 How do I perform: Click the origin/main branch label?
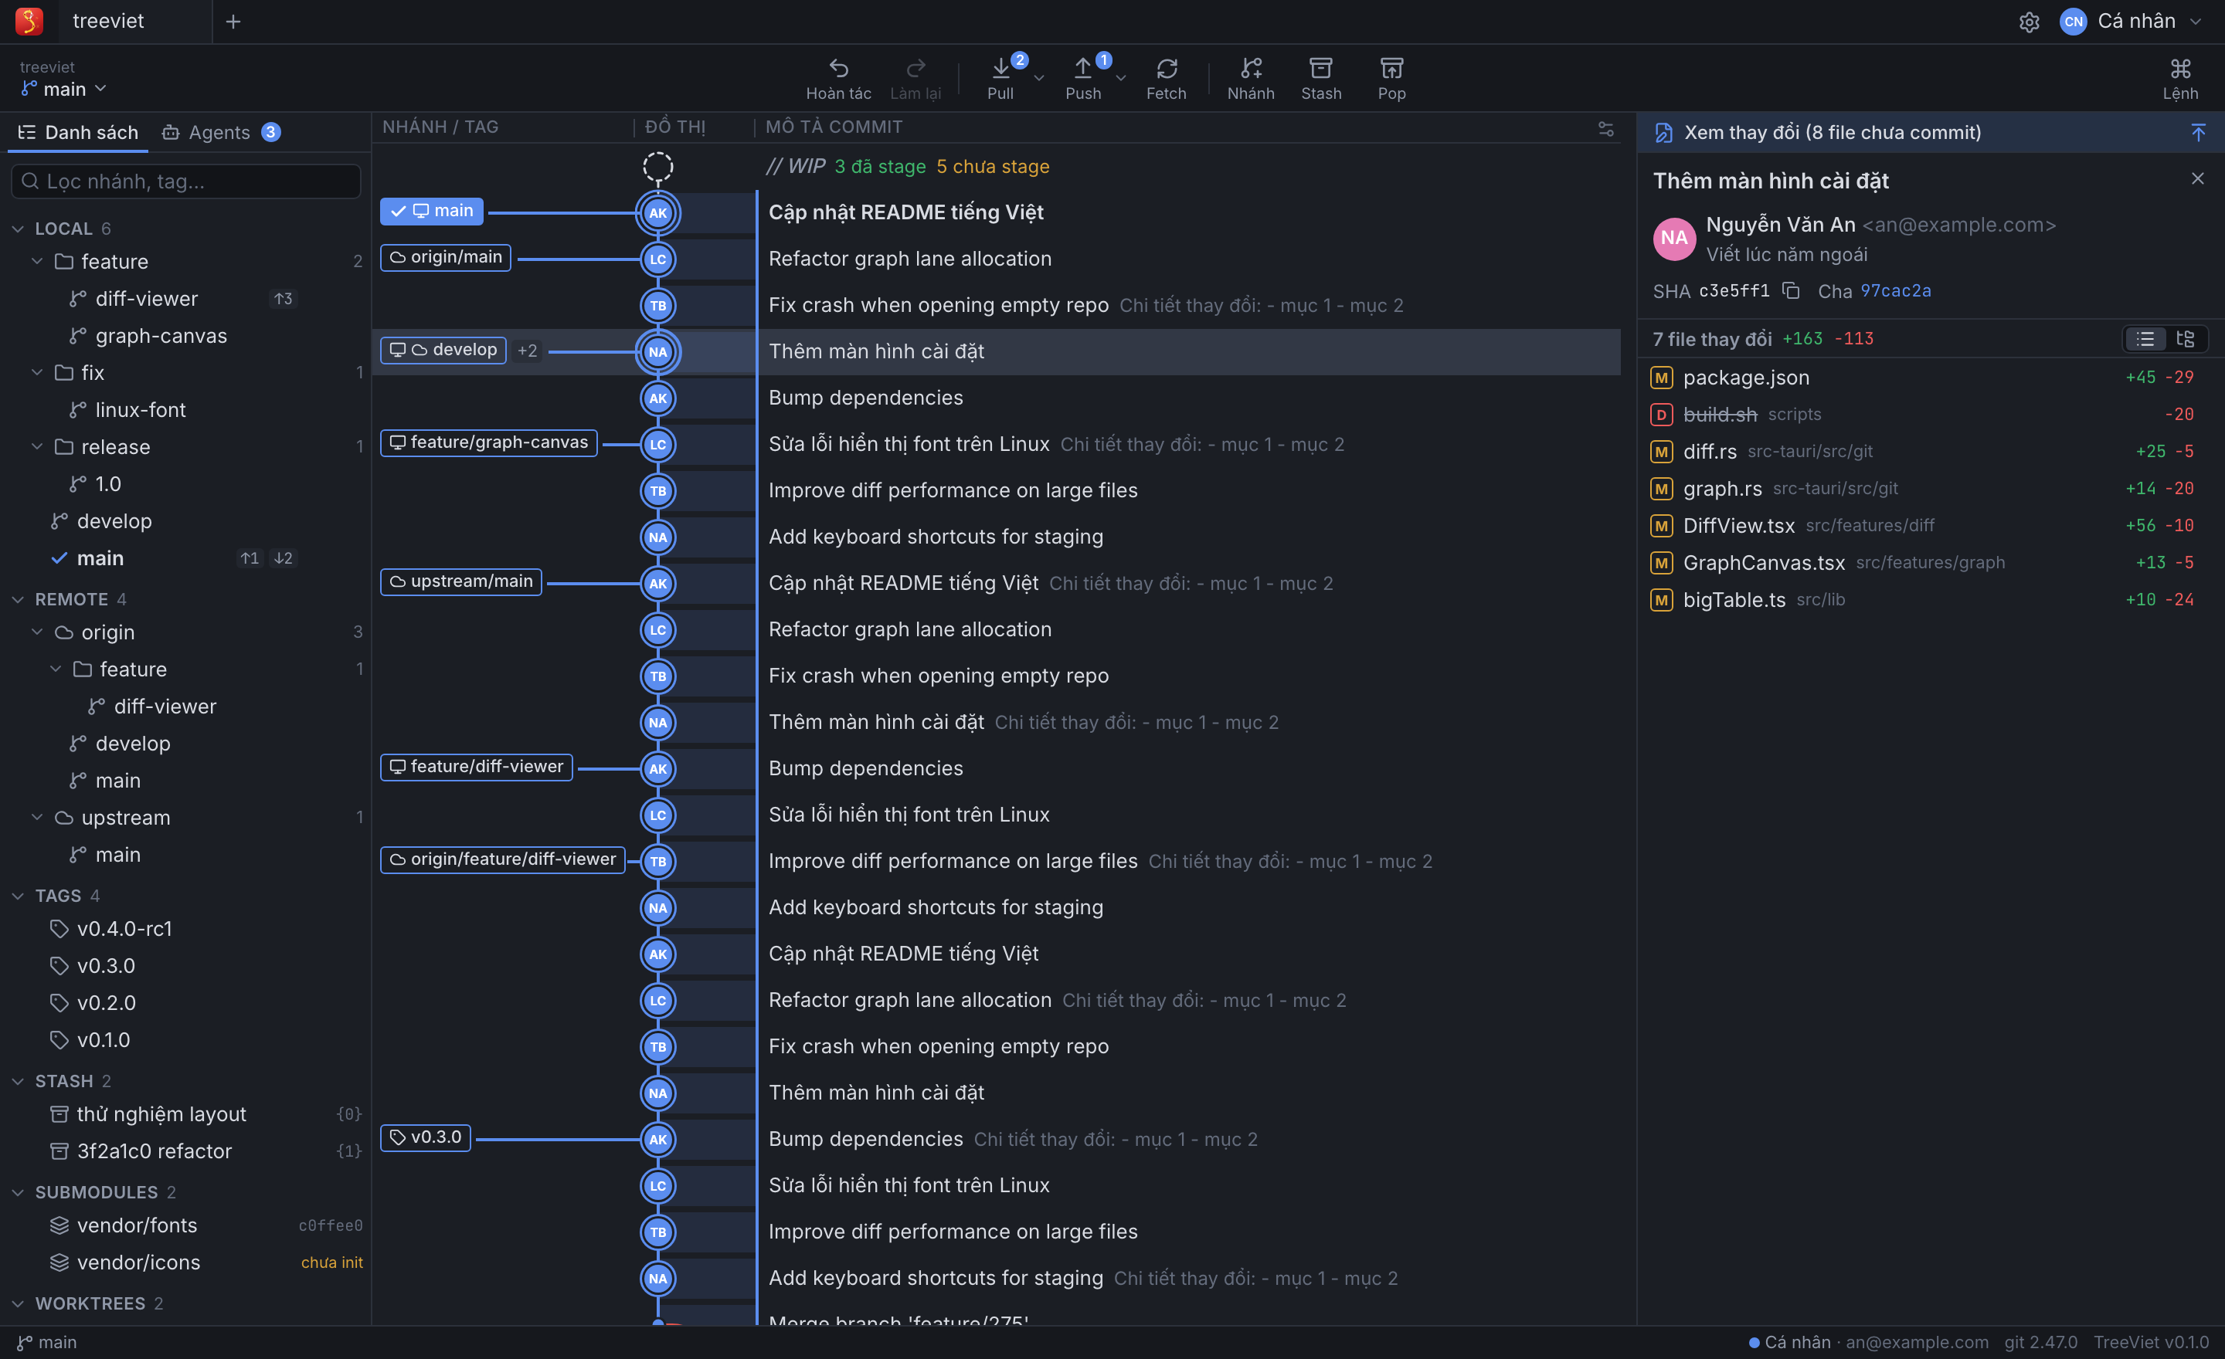click(446, 257)
